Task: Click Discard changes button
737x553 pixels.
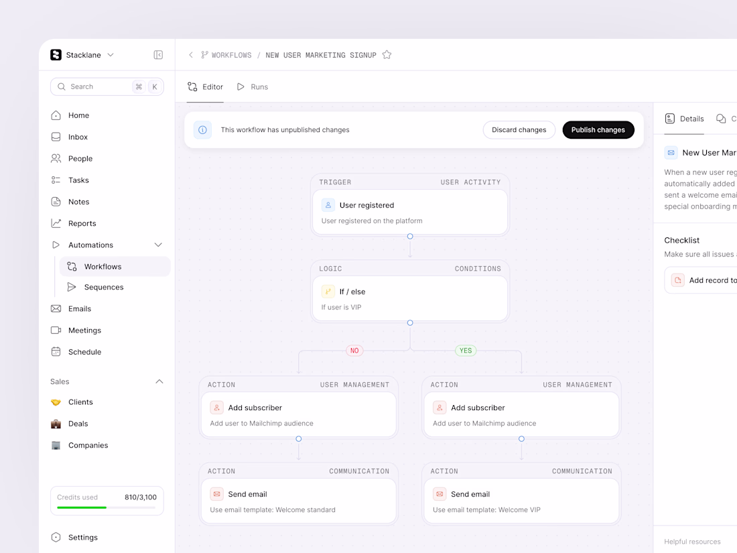Action: 519,130
